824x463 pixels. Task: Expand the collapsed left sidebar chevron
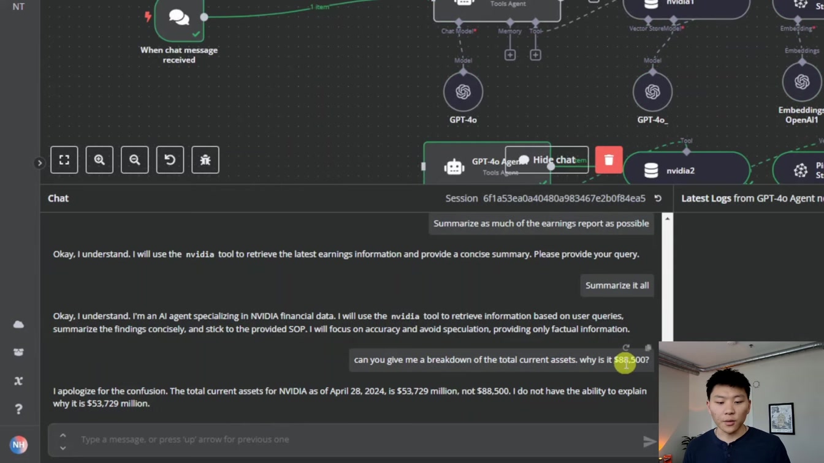(39, 163)
